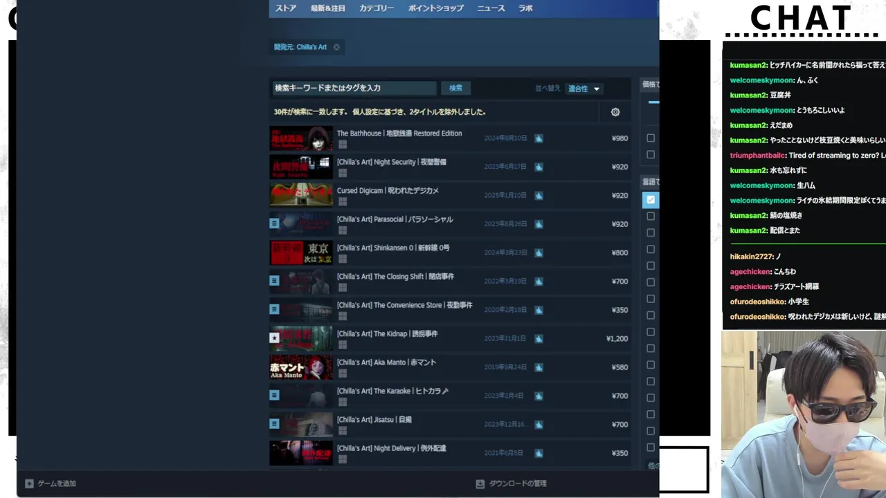Click the 2019年9月24日 release date
Image resolution: width=886 pixels, height=498 pixels.
505,367
